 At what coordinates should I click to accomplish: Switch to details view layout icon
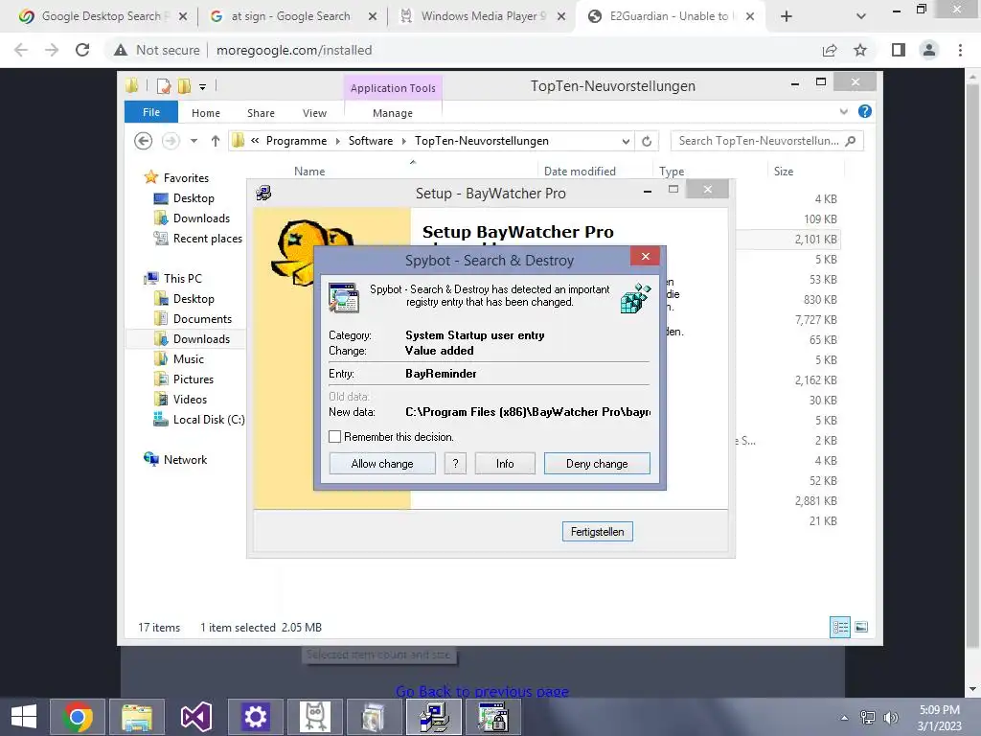click(839, 627)
